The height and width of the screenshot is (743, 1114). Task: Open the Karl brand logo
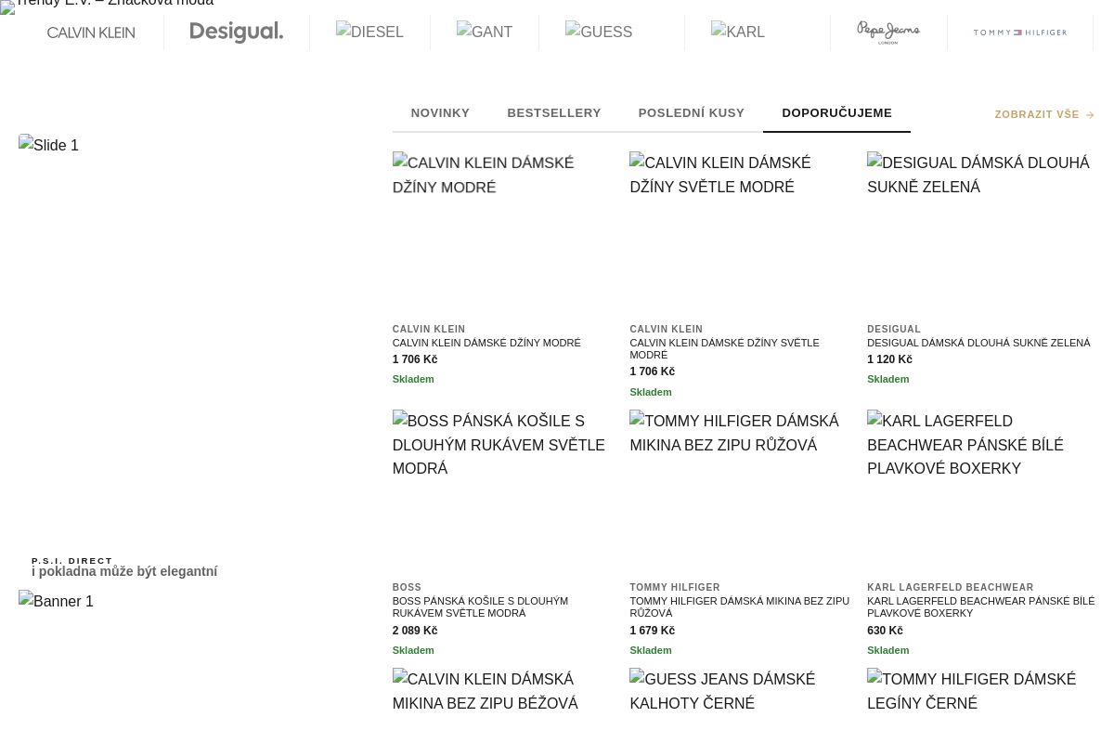pyautogui.click(x=738, y=33)
